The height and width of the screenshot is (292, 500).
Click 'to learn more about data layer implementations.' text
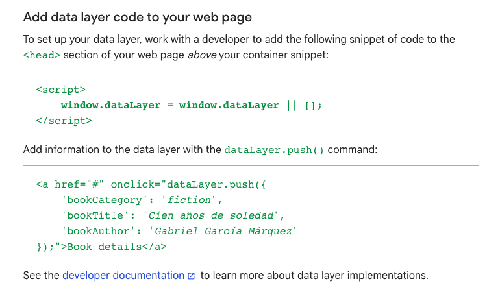[314, 275]
